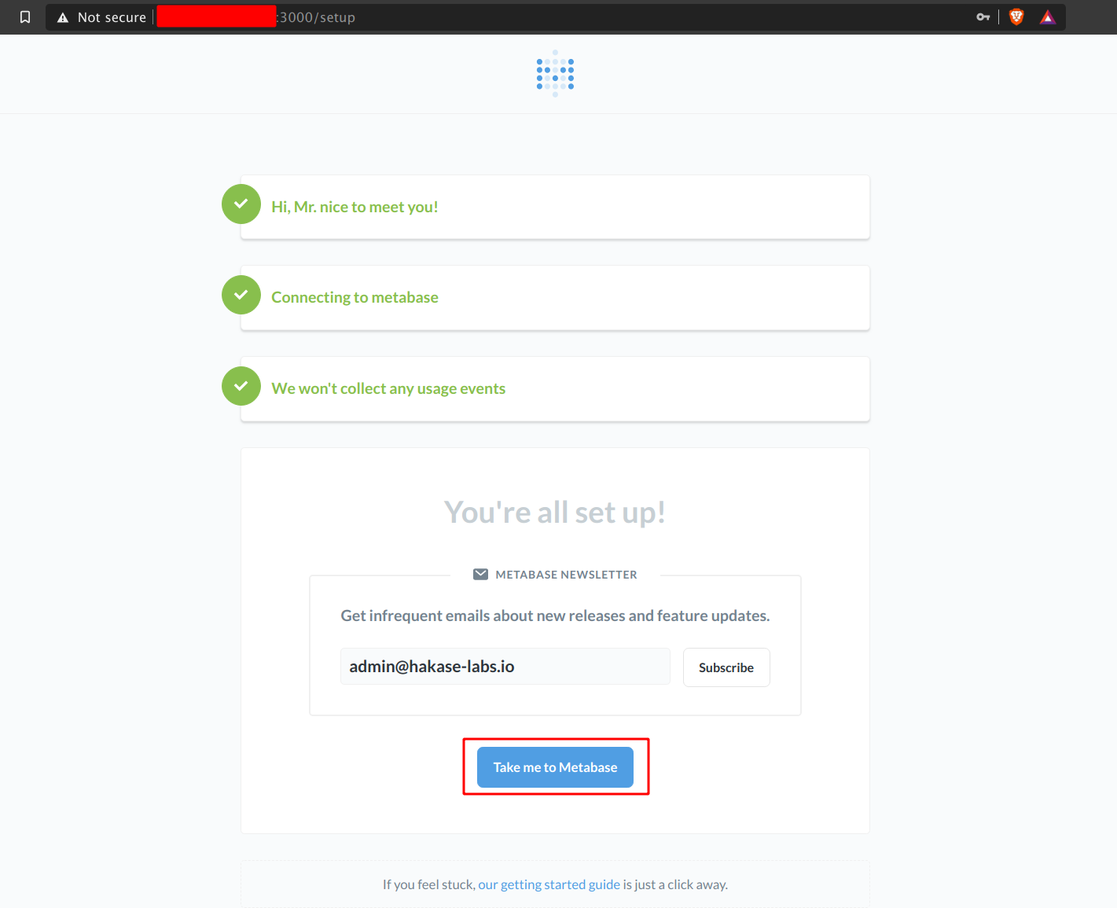Click the browser address bar URL
The width and height of the screenshot is (1117, 908).
(x=318, y=17)
